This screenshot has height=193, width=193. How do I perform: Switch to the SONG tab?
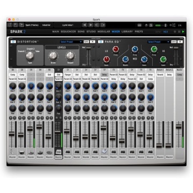(81, 32)
